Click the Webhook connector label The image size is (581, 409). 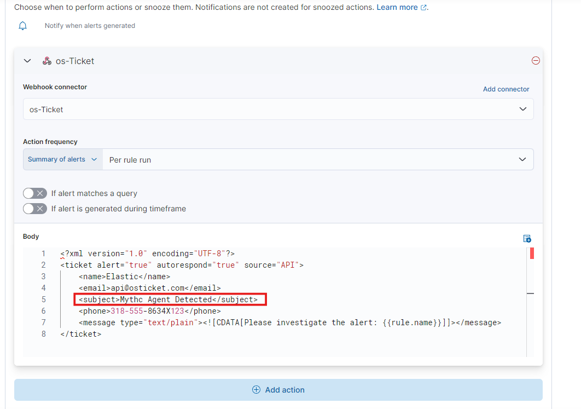[55, 87]
